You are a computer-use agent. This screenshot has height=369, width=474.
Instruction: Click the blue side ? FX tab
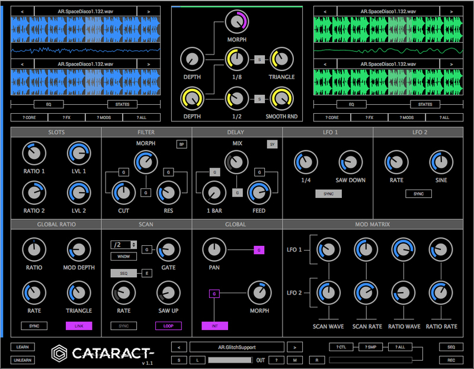point(66,117)
